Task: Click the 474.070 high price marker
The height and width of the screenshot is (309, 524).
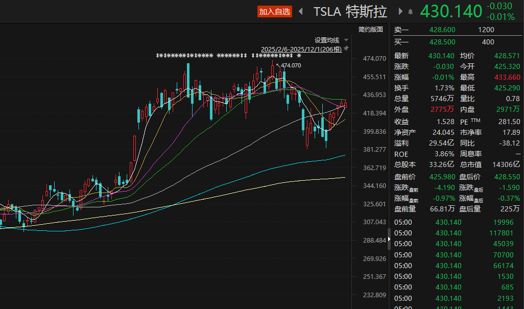Action: tap(291, 65)
